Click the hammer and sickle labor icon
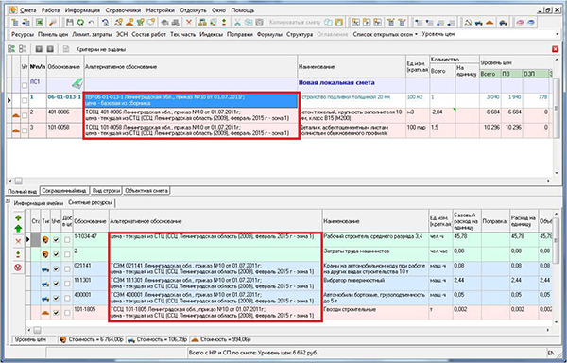The height and width of the screenshot is (363, 567). 468,23
